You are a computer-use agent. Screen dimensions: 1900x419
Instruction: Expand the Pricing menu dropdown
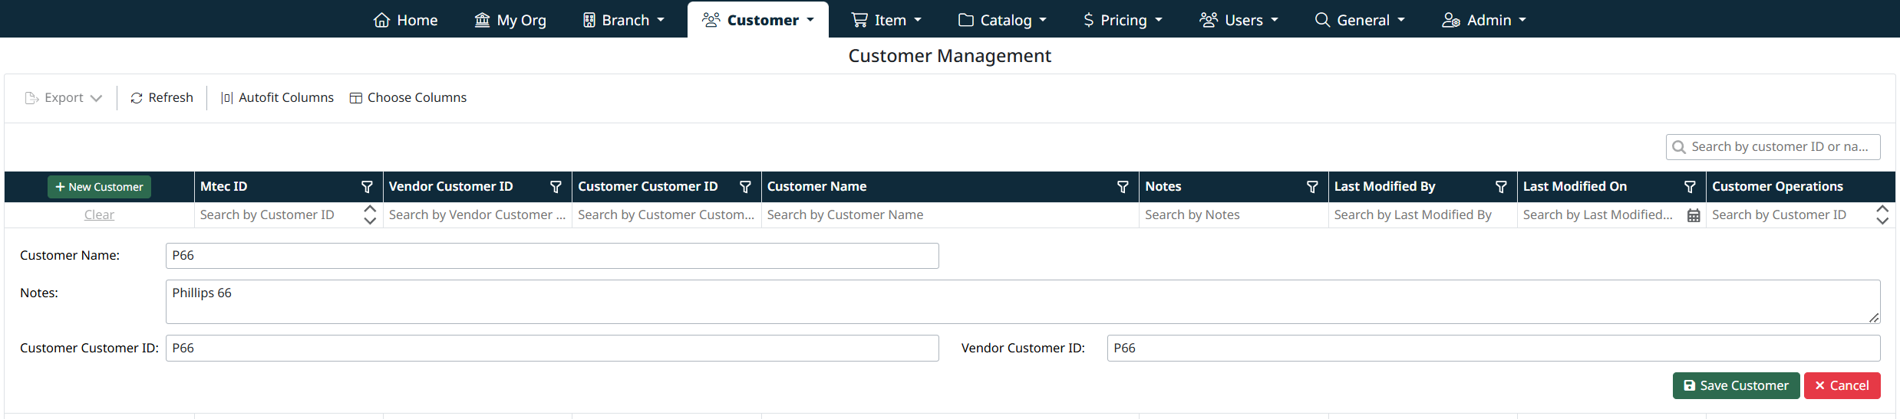[x=1122, y=20]
